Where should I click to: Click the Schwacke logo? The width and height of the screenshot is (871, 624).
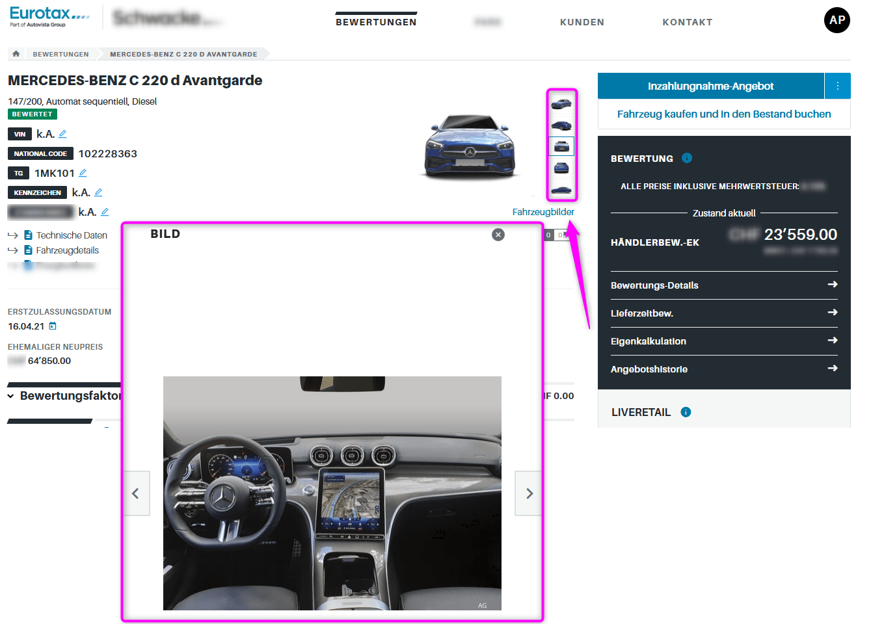167,18
